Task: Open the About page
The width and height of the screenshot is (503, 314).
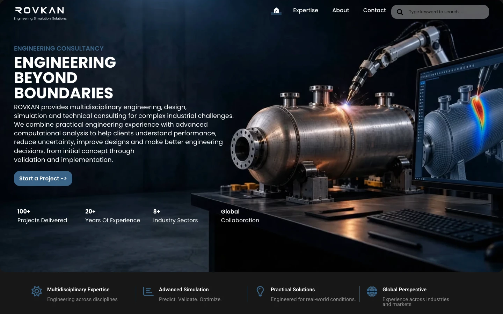Action: [341, 10]
